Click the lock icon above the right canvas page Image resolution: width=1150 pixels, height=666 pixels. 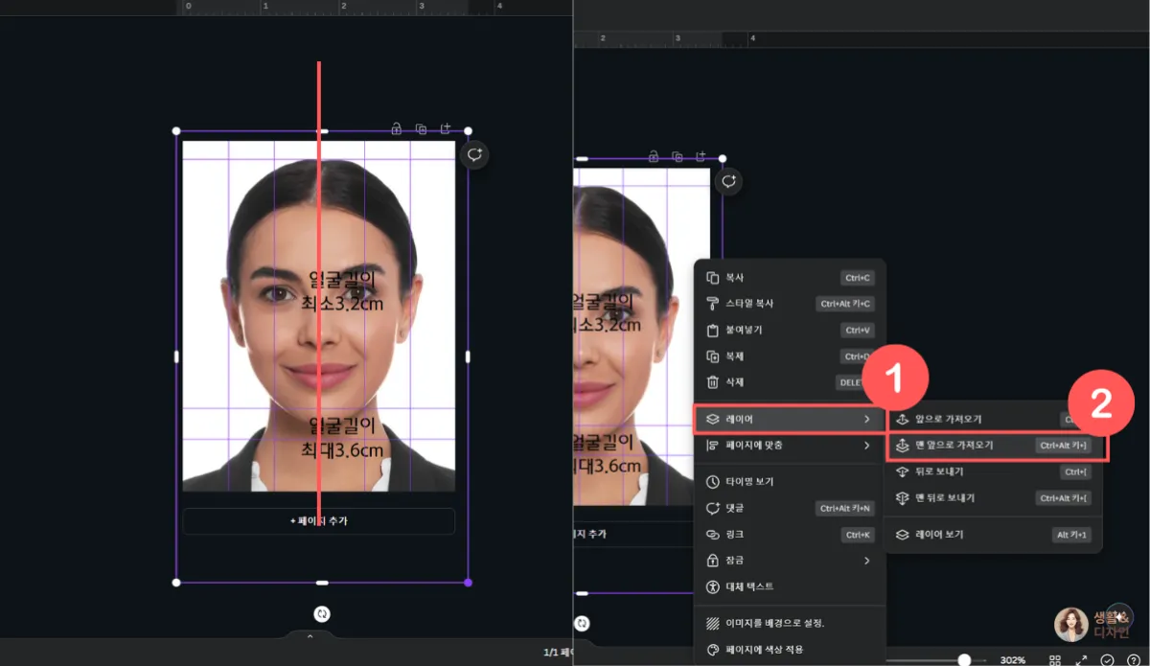click(653, 156)
